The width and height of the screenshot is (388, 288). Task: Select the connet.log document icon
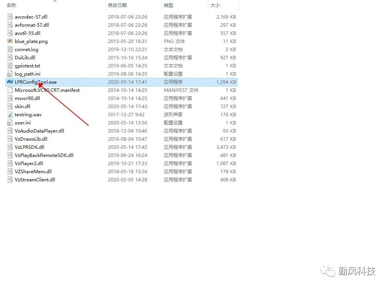(10, 49)
